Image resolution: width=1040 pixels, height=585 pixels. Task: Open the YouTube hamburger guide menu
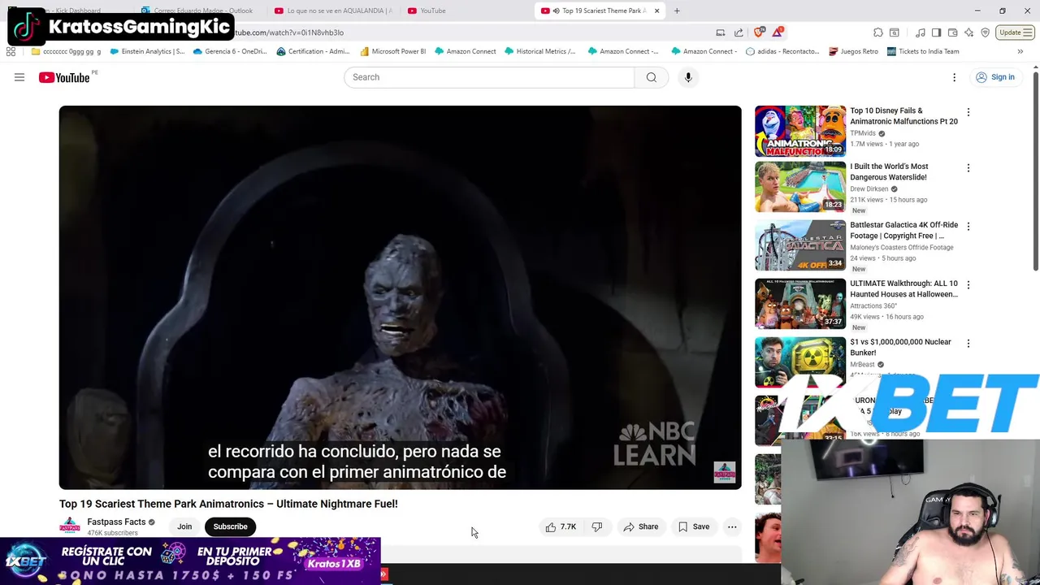point(19,77)
